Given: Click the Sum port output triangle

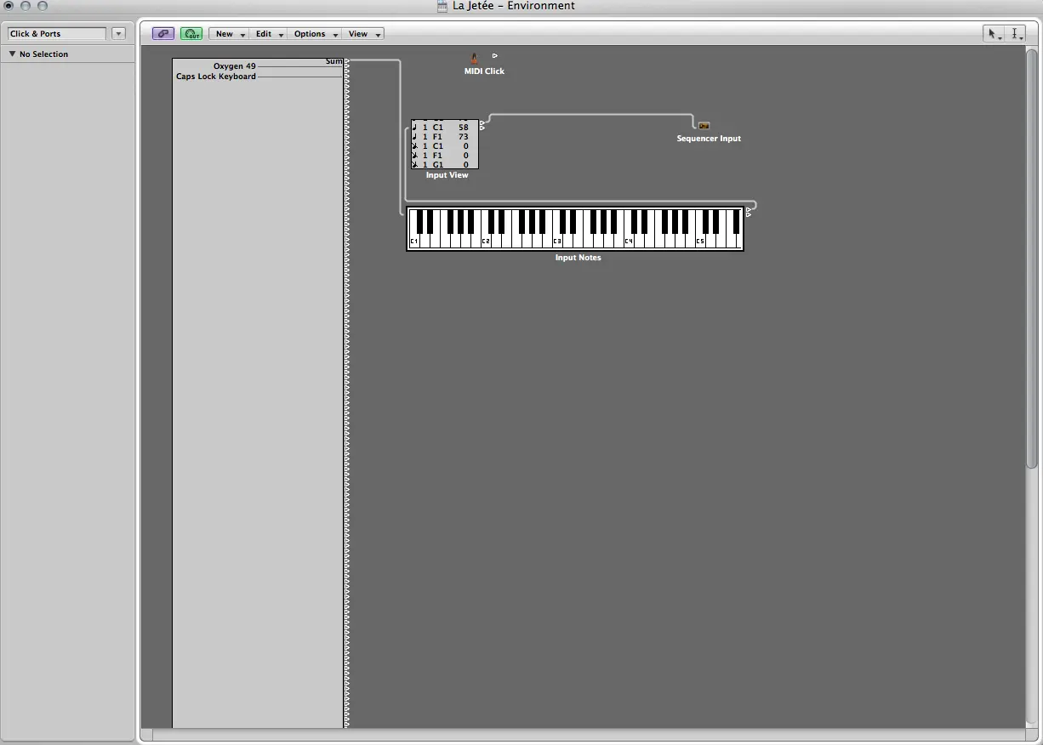Looking at the screenshot, I should tap(347, 60).
